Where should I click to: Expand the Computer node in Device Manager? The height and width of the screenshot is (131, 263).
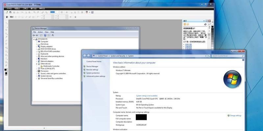36,42
